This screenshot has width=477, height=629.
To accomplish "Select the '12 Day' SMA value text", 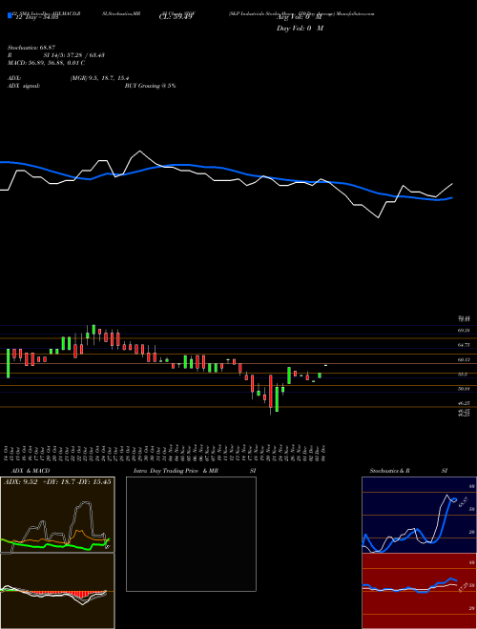I will (37, 17).
